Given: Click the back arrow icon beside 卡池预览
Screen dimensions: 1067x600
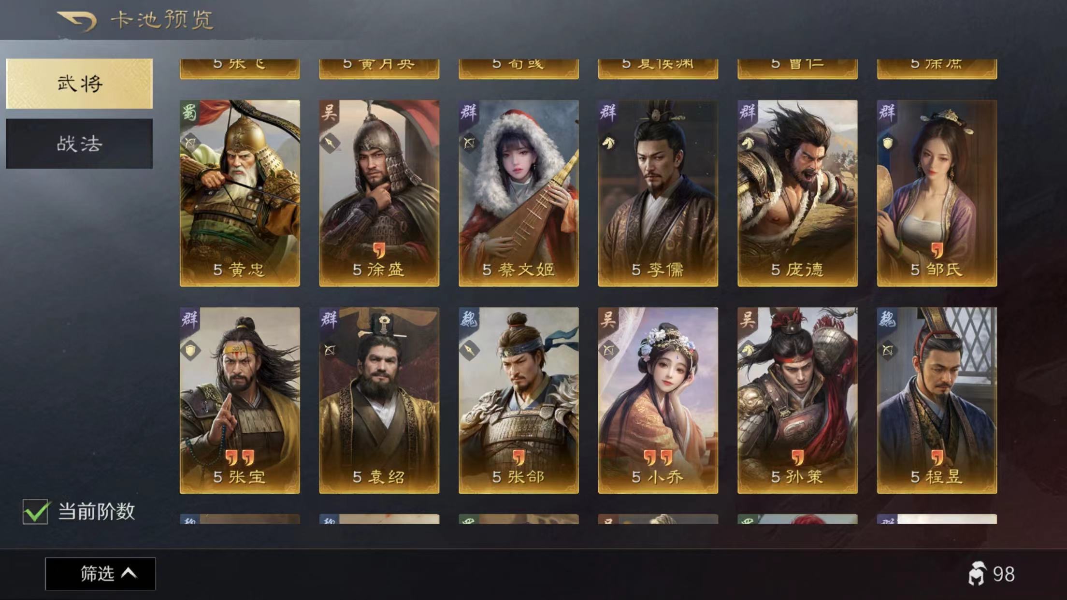Looking at the screenshot, I should click(77, 21).
